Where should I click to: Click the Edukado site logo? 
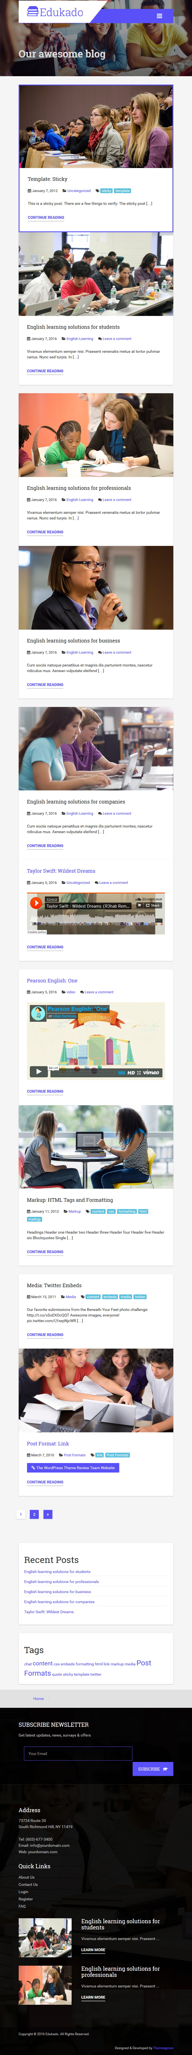pyautogui.click(x=55, y=12)
